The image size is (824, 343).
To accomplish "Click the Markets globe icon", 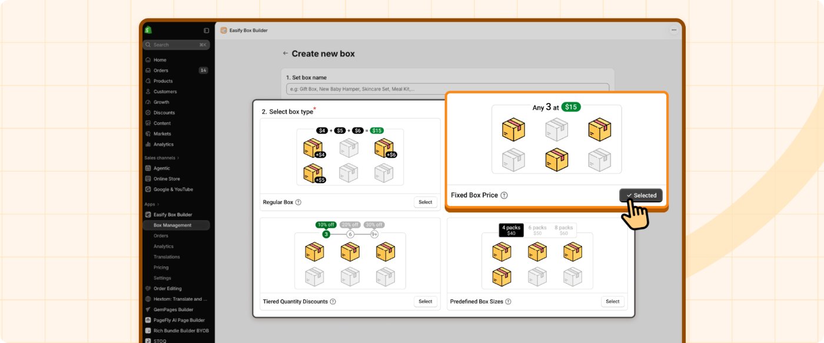I will point(148,134).
